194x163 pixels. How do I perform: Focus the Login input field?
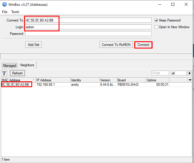[88, 27]
